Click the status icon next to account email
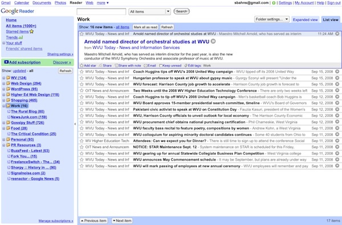The image size is (342, 225). click(274, 3)
